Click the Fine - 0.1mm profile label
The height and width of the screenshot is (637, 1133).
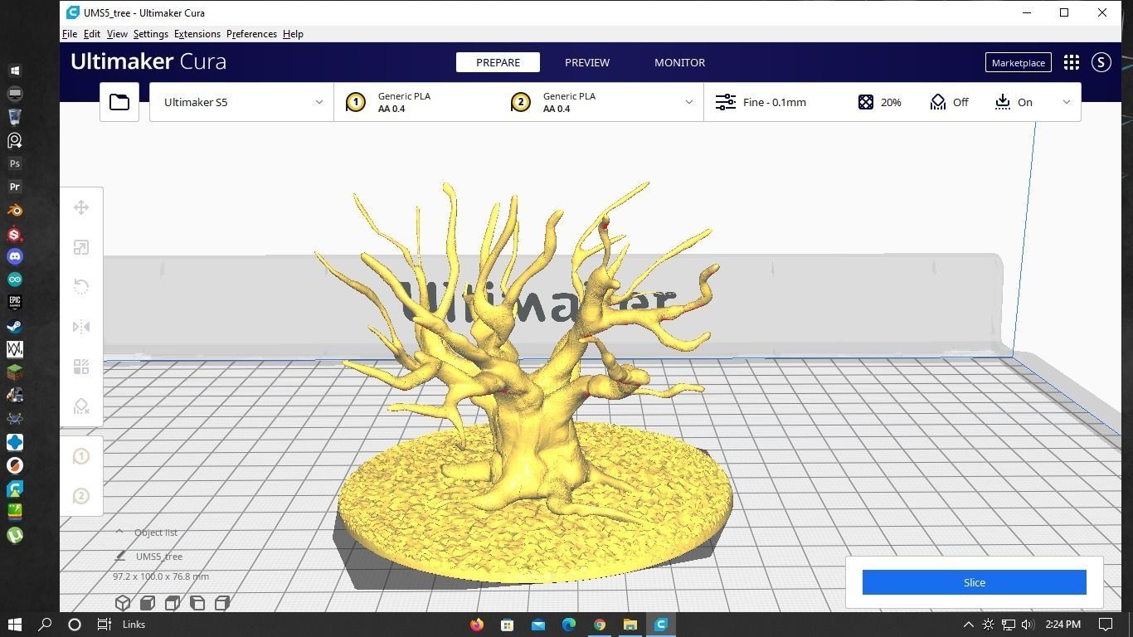pyautogui.click(x=775, y=102)
